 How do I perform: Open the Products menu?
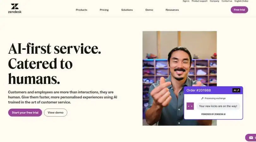pos(82,10)
